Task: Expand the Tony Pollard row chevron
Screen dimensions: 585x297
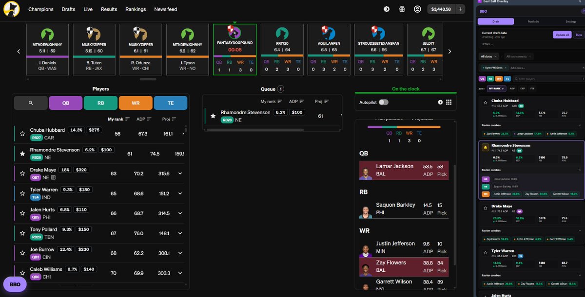Action: [180, 233]
